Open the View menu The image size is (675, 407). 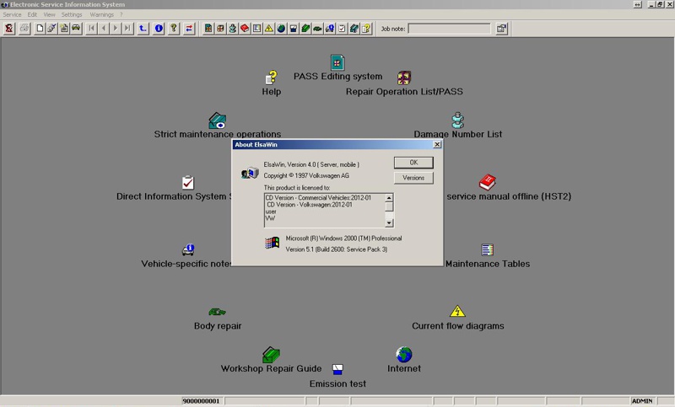point(50,14)
